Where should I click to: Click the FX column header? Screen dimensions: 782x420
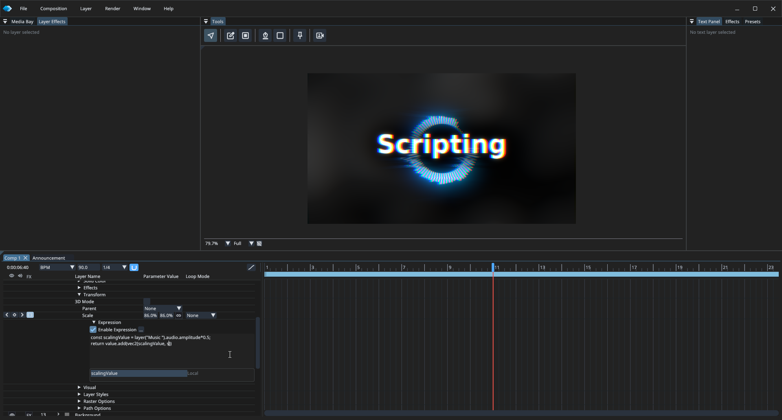pos(29,277)
